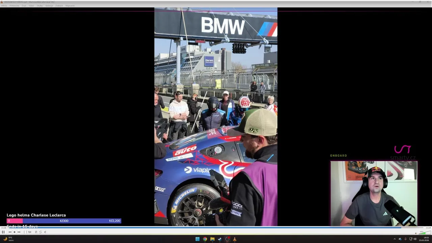Open File Explorer from the taskbar
432x243 pixels.
(212, 239)
